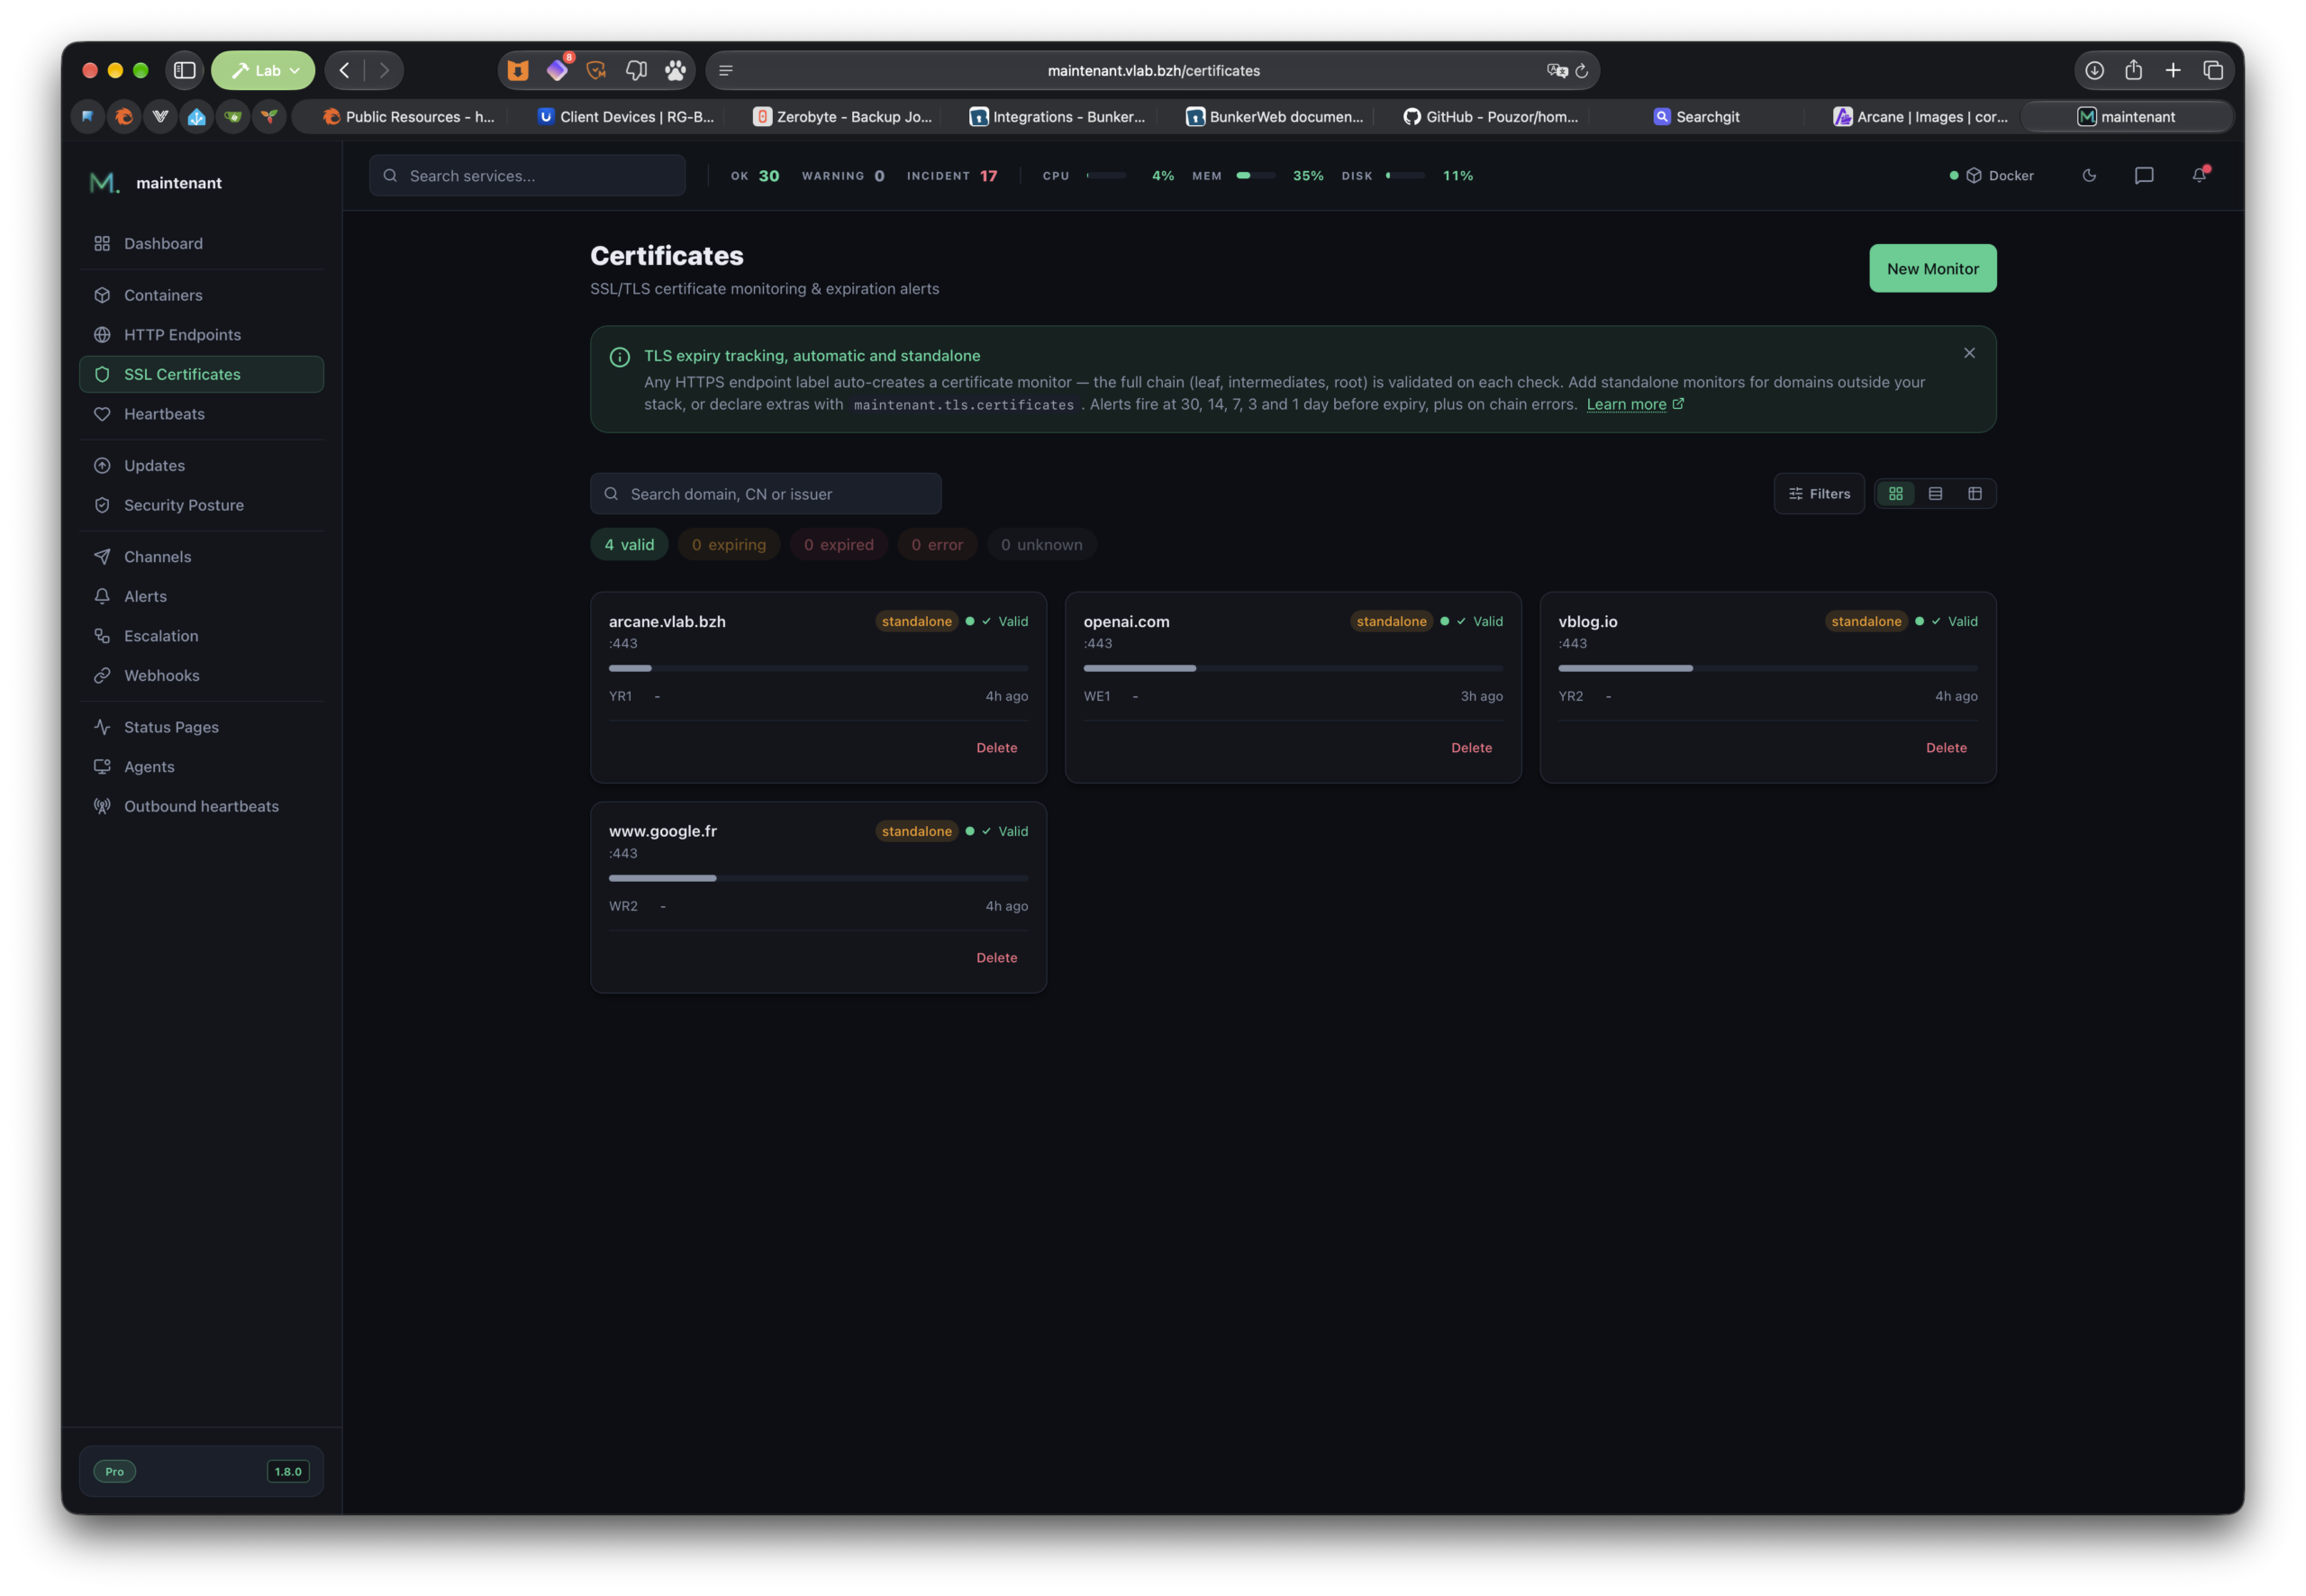The width and height of the screenshot is (2306, 1596).
Task: Switch to grid view layout
Action: tap(1895, 493)
